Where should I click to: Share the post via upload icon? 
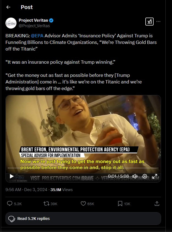(157, 204)
